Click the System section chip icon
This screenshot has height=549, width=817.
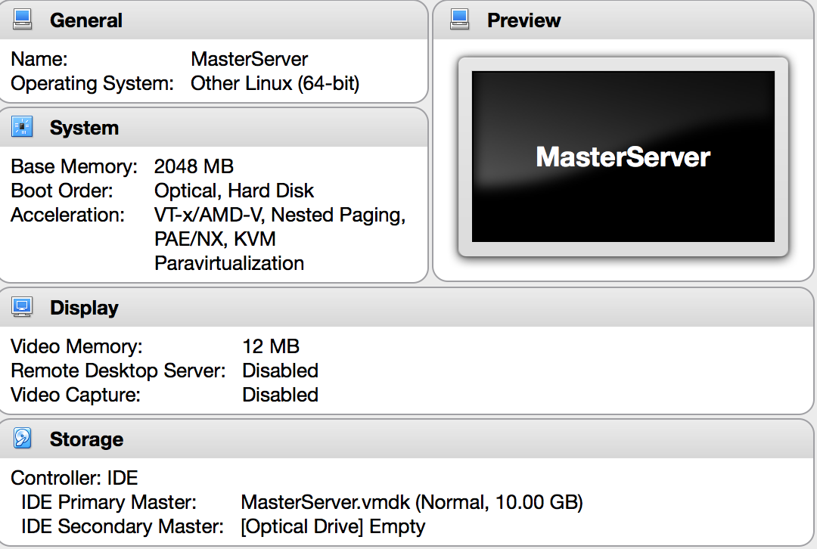[x=22, y=126]
